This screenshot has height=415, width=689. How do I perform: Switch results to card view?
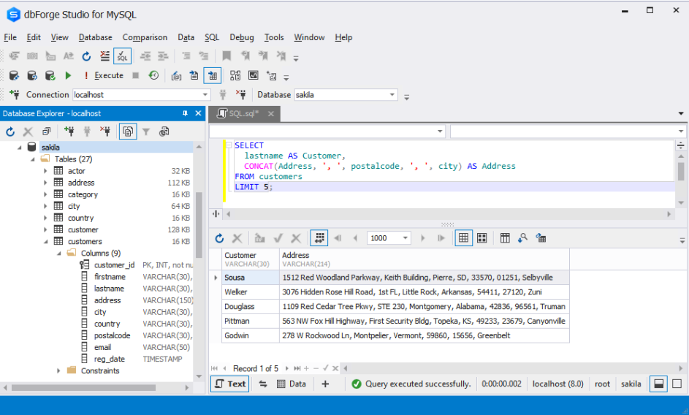pyautogui.click(x=482, y=238)
